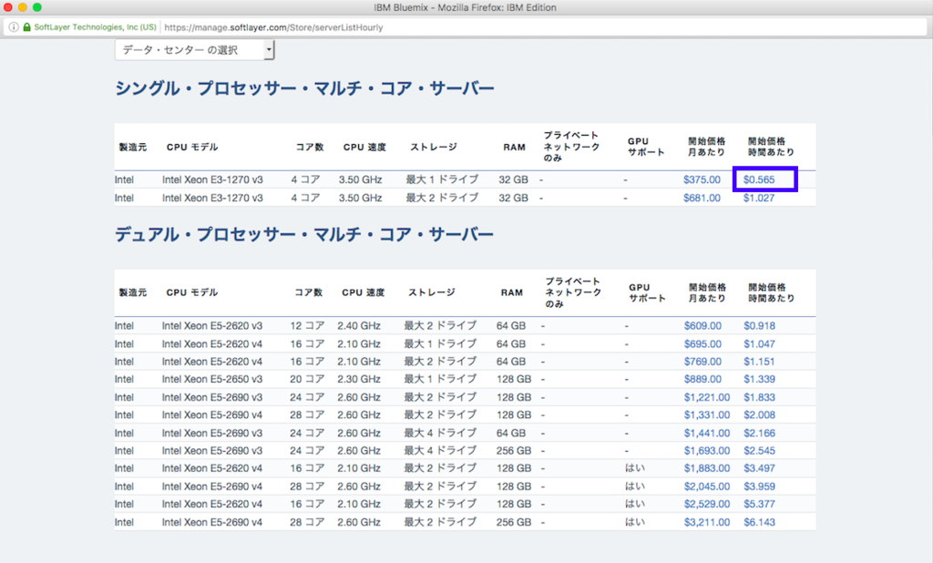Viewport: 933px width, 563px height.
Task: Click the ストレージ header of dual-processor table
Action: (x=432, y=292)
